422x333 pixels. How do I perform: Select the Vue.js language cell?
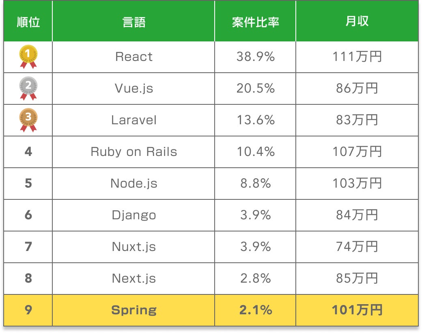133,88
